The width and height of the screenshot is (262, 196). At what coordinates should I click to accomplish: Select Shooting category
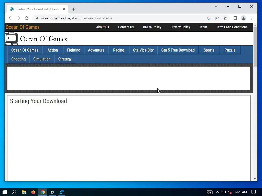18,59
